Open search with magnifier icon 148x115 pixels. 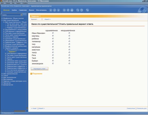pos(78,10)
